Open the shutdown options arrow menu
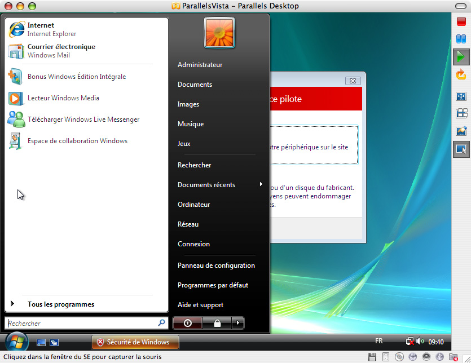Viewport: 471px width, 363px height. click(238, 323)
